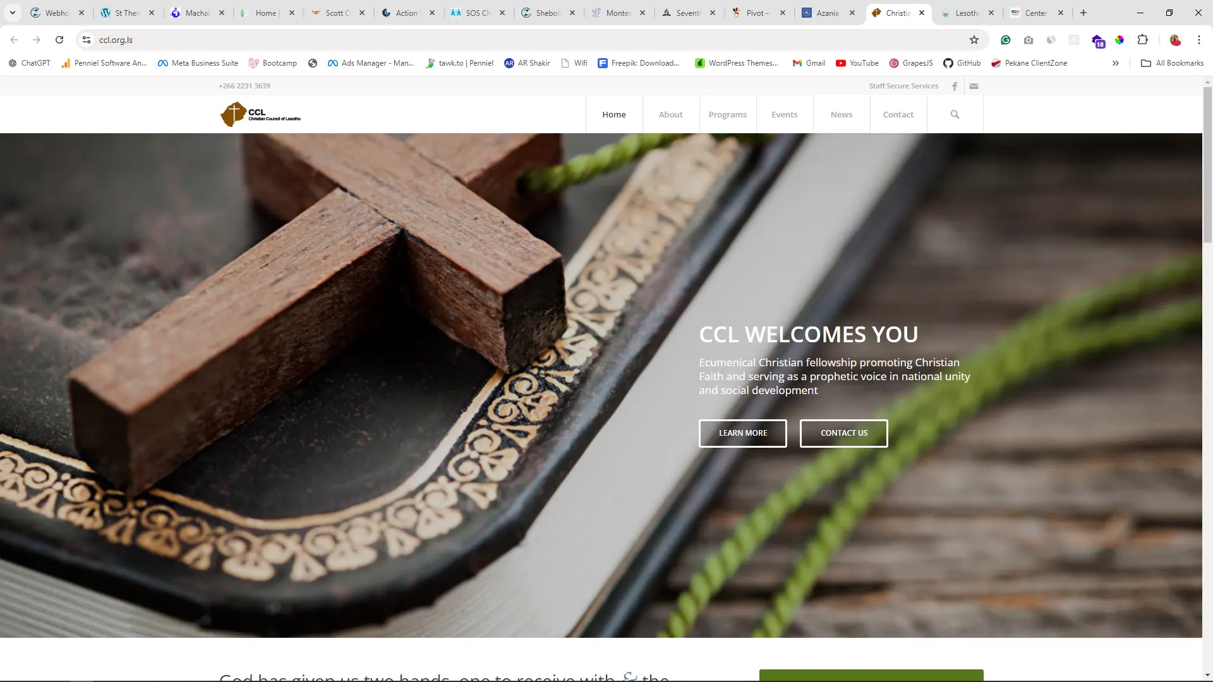Click the vertical page scrollbar thumb

click(x=1207, y=164)
